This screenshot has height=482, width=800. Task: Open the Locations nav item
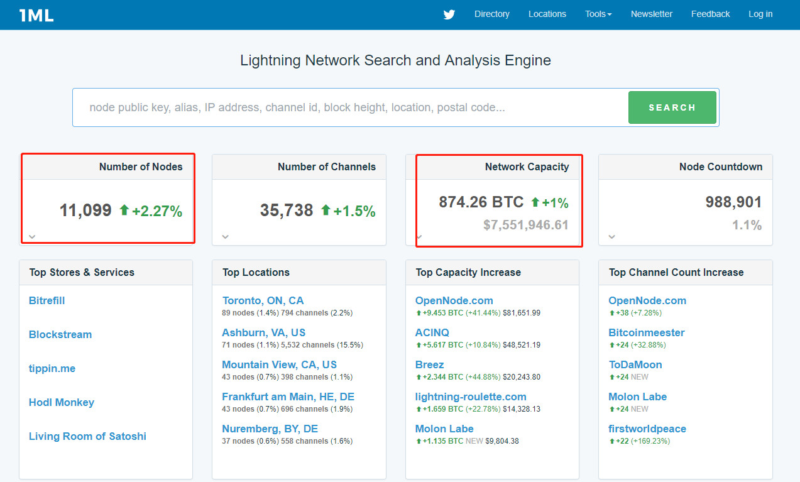[x=547, y=14]
